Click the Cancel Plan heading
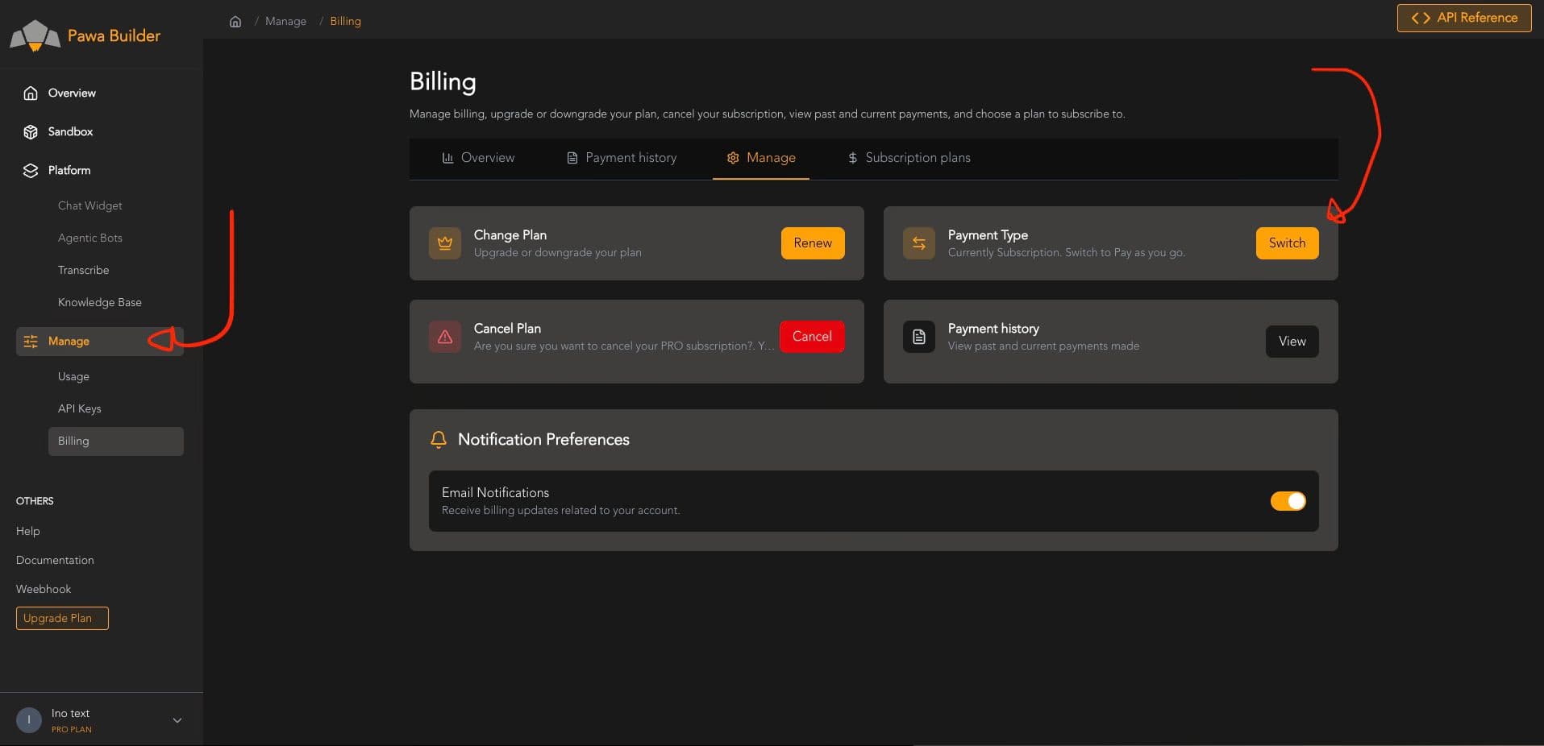 click(507, 328)
